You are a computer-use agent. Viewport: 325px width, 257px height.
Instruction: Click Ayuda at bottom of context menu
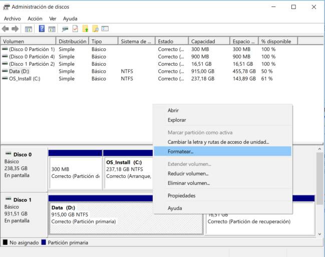tap(222, 208)
